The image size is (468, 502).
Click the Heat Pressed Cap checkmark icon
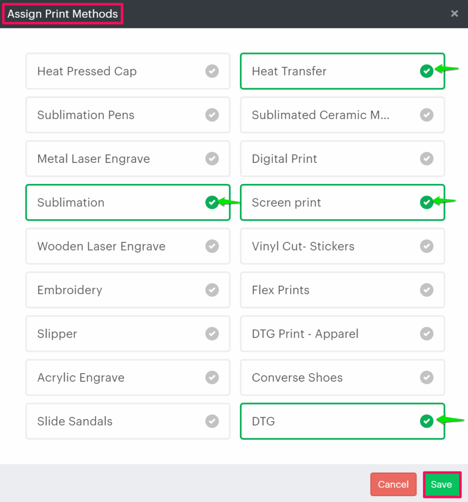tap(212, 72)
